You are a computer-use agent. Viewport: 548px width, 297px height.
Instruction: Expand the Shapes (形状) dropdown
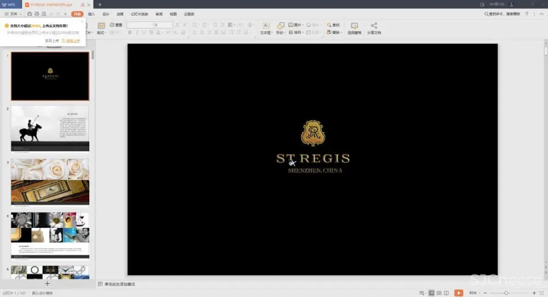tap(280, 33)
